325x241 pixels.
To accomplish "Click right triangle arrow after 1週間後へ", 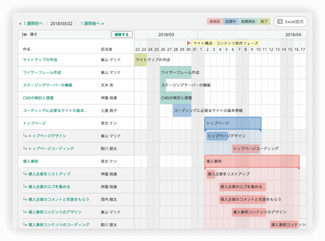I will (103, 24).
